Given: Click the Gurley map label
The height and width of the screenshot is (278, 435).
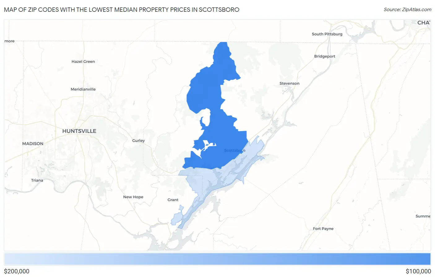Looking at the screenshot, I should [x=138, y=141].
